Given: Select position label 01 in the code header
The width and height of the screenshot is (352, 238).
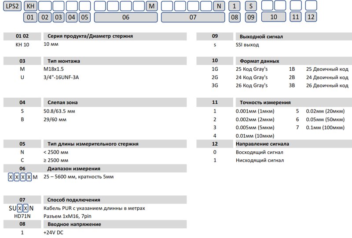Looking at the screenshot, I should click(30, 17).
